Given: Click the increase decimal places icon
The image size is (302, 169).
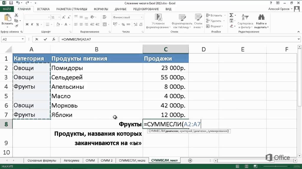Looking at the screenshot, I should point(136,25).
